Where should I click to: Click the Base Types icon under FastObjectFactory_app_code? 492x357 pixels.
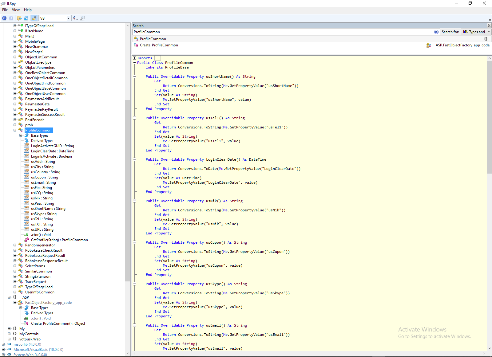pos(27,308)
